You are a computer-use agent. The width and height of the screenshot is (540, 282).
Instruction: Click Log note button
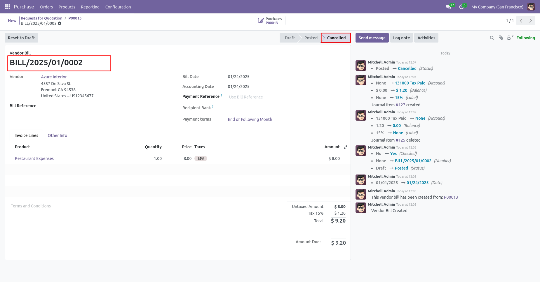[x=401, y=38]
